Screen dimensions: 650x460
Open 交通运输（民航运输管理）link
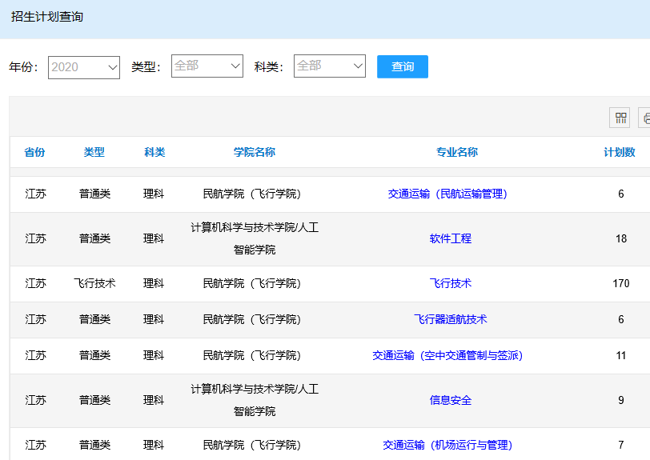[x=447, y=194]
